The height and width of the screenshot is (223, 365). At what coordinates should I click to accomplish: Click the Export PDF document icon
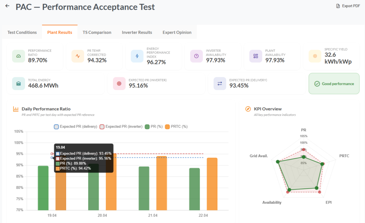[338, 6]
